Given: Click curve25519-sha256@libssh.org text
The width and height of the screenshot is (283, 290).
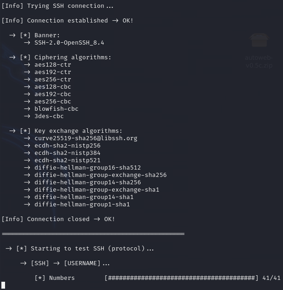Looking at the screenshot, I should pyautogui.click(x=86, y=138).
